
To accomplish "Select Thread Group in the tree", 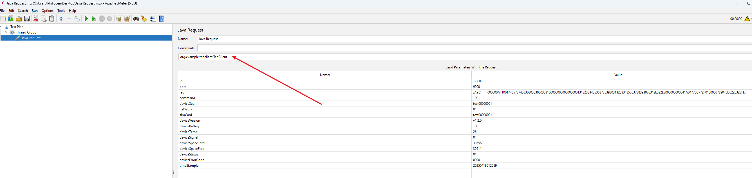I will point(26,32).
